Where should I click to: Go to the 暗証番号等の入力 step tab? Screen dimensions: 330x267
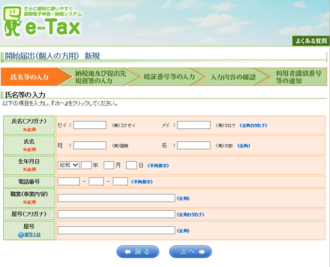click(x=169, y=77)
